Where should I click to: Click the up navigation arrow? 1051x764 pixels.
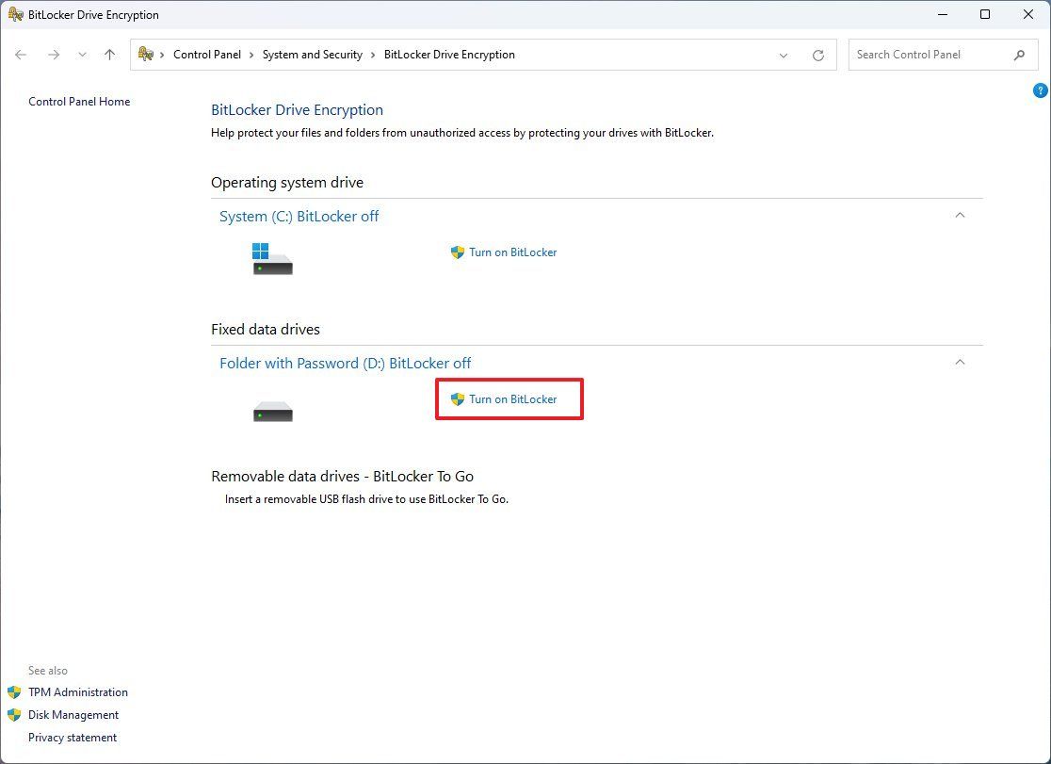coord(109,55)
